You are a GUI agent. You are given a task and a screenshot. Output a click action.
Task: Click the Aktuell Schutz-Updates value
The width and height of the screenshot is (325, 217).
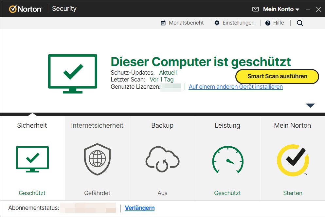click(168, 73)
